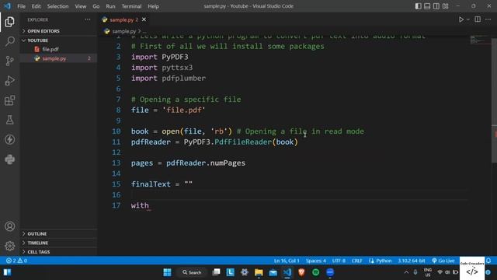Toggle Secondary Side Bar layout icon
The height and width of the screenshot is (280, 497).
tap(436, 6)
